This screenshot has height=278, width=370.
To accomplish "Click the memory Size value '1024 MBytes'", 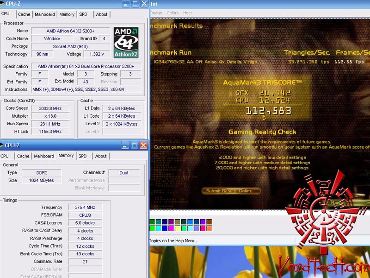I will click(42, 180).
